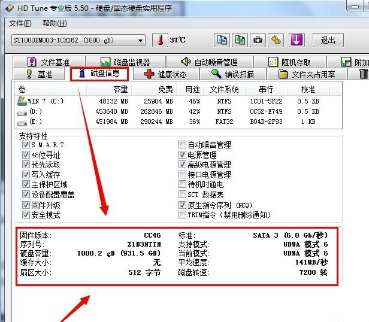Image resolution: width=369 pixels, height=322 pixels.
Task: Click the FAT32 file system cell
Action: point(224,121)
